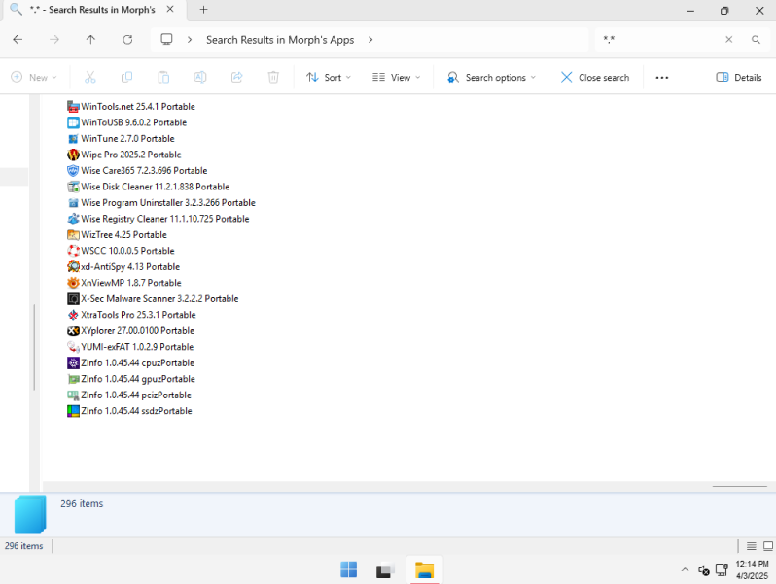
Task: Click the search input field
Action: tap(660, 40)
